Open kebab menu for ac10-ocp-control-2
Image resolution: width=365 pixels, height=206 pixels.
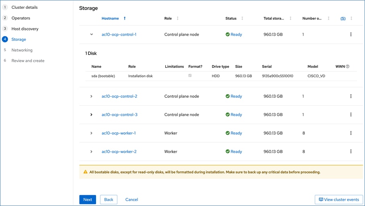351,96
